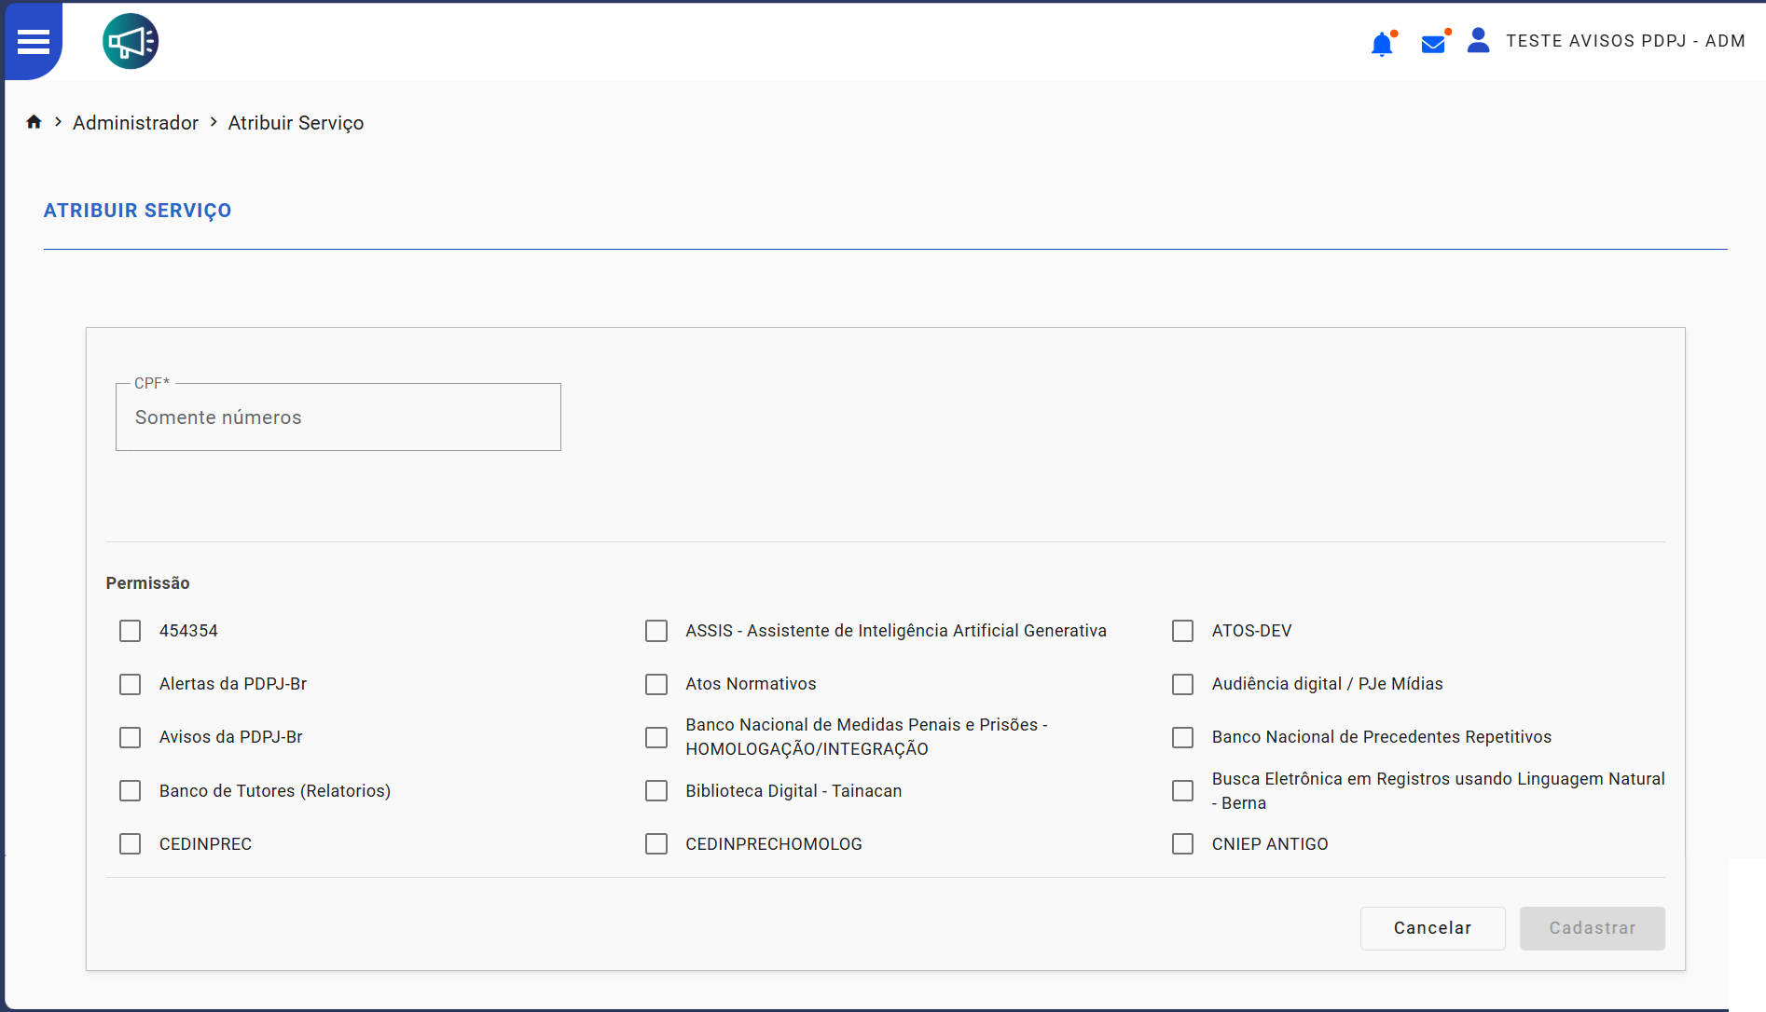Open the TESTE AVISOS PDPJ - ADM user menu
This screenshot has height=1012, width=1766.
[1625, 41]
